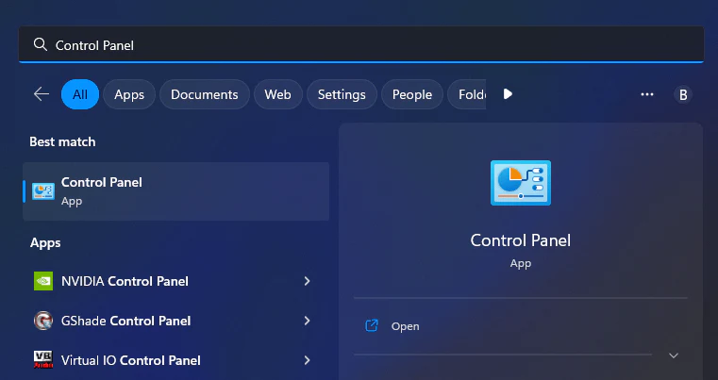Click the search magnifier icon
The image size is (718, 380).
click(41, 44)
